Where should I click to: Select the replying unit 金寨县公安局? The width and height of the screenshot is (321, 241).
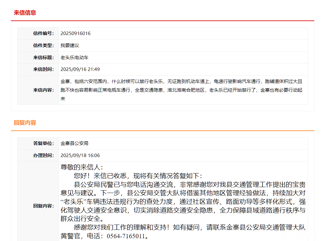74,143
